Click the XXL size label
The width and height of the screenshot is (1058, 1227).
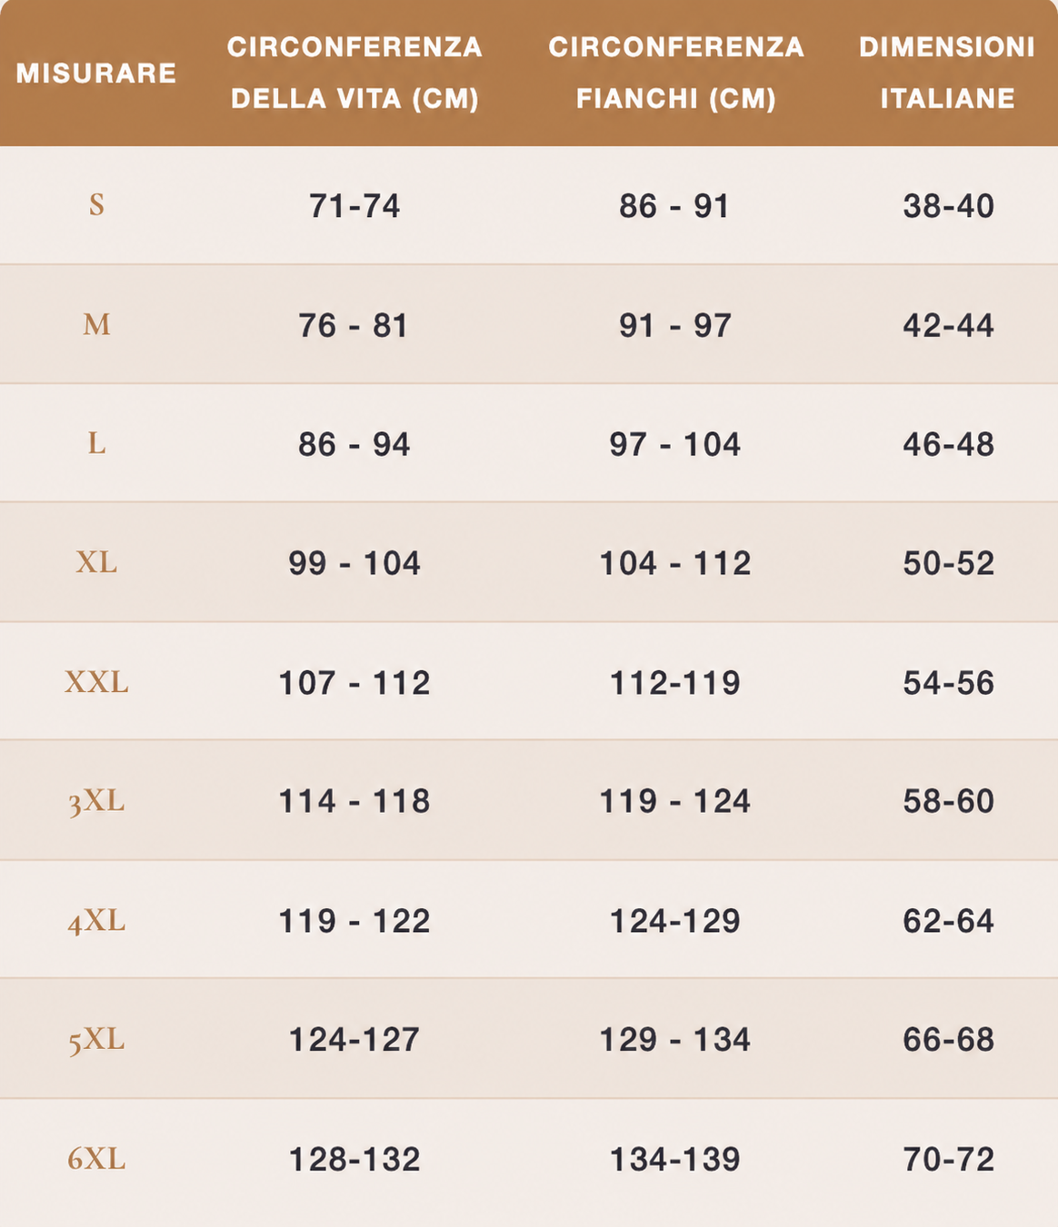click(x=96, y=681)
